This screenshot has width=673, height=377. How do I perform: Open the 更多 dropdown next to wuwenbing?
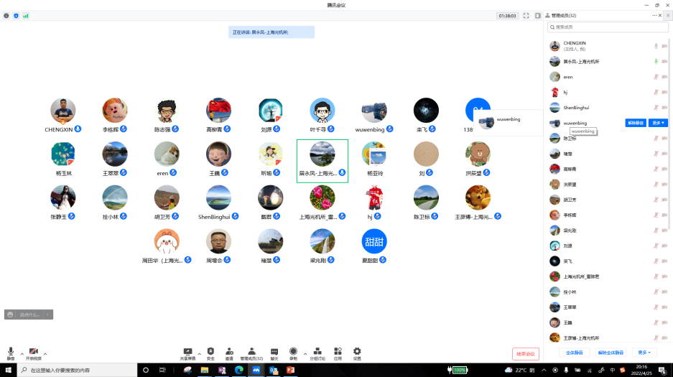659,123
